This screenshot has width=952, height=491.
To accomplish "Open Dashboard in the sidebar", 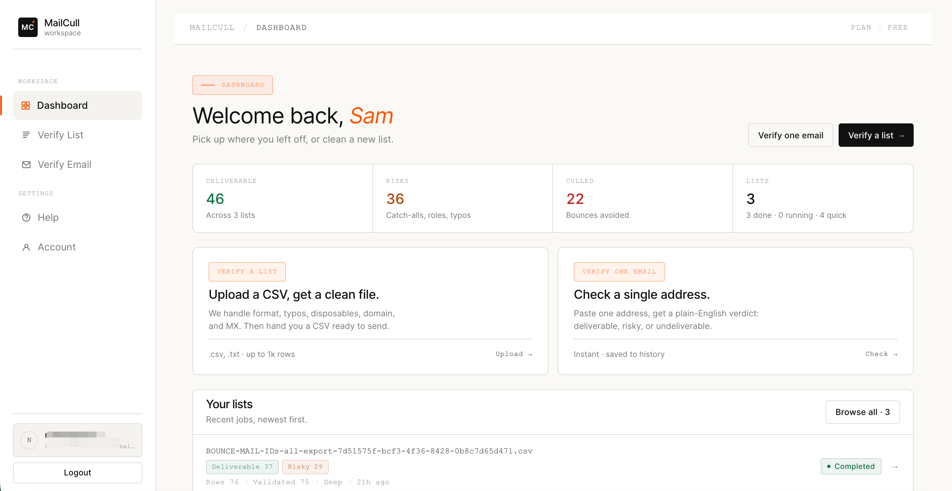I will (x=78, y=105).
